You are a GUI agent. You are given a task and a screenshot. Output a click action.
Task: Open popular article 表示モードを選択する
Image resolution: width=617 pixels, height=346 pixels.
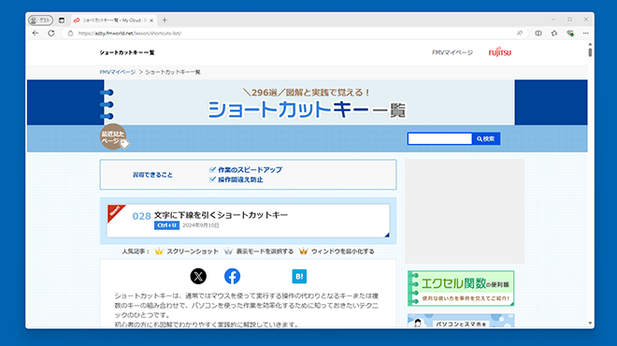pos(265,252)
